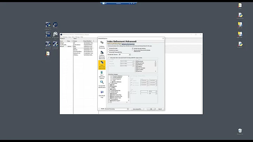Select the highlighted Index Refinement (Advanced) icon
This screenshot has height=142, width=253.
[102, 65]
